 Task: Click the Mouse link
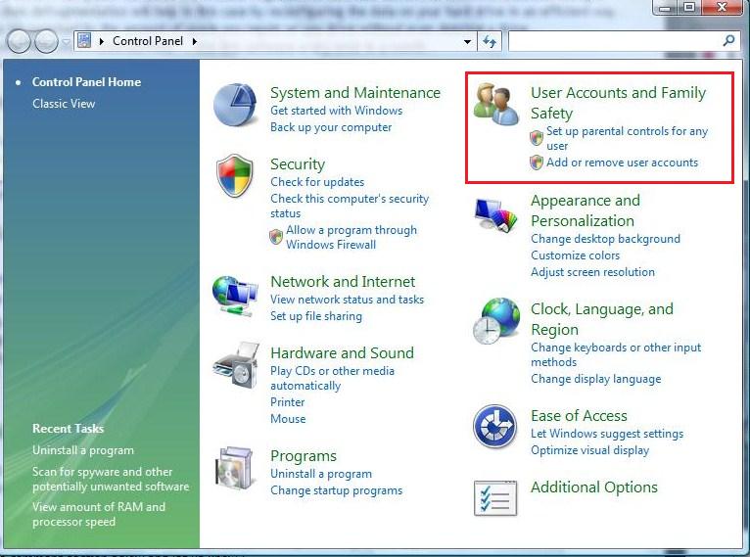coord(288,419)
